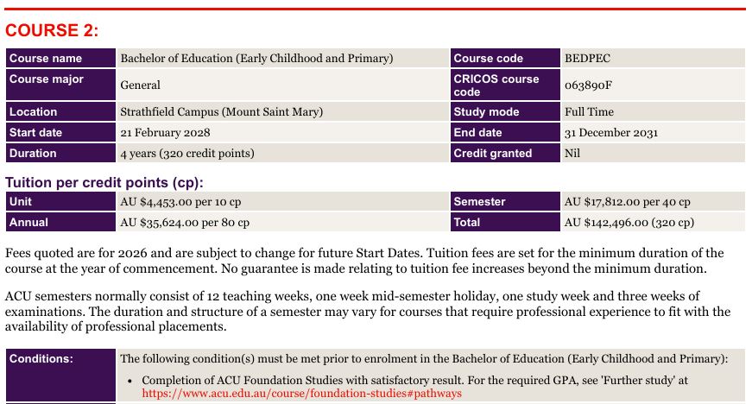This screenshot has height=404, width=752.
Task: Click the Fees quoted are for 2026 paragraph
Action: (x=364, y=260)
